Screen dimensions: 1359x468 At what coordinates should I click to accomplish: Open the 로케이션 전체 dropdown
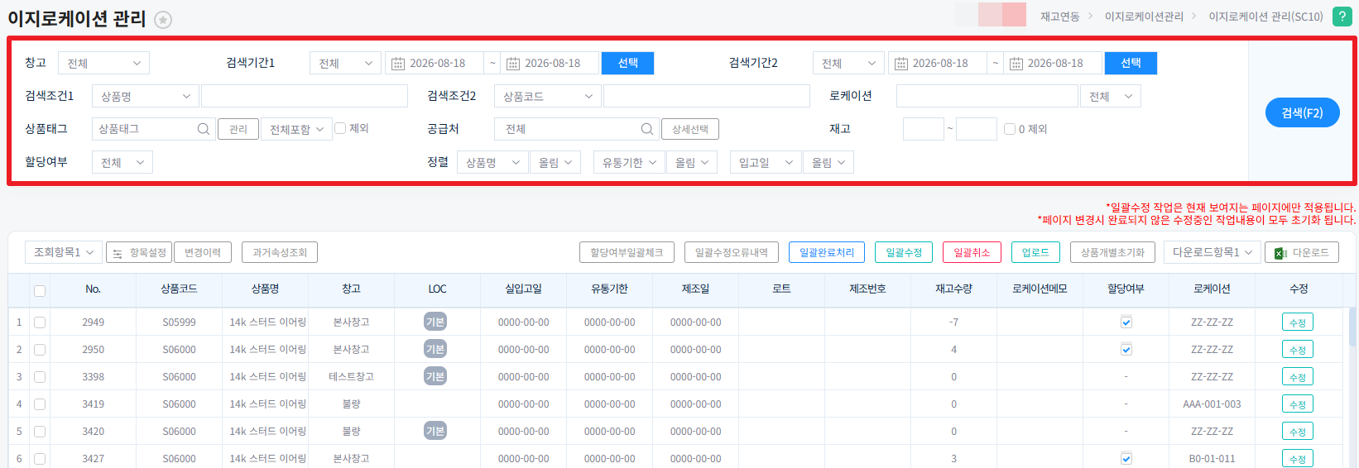pos(1110,96)
